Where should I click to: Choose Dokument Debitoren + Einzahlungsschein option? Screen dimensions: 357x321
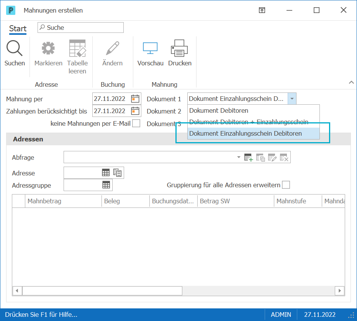[x=254, y=122]
